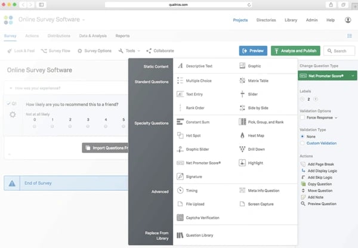
Task: Expand the 'How was your experience?' block
Action: [10, 88]
